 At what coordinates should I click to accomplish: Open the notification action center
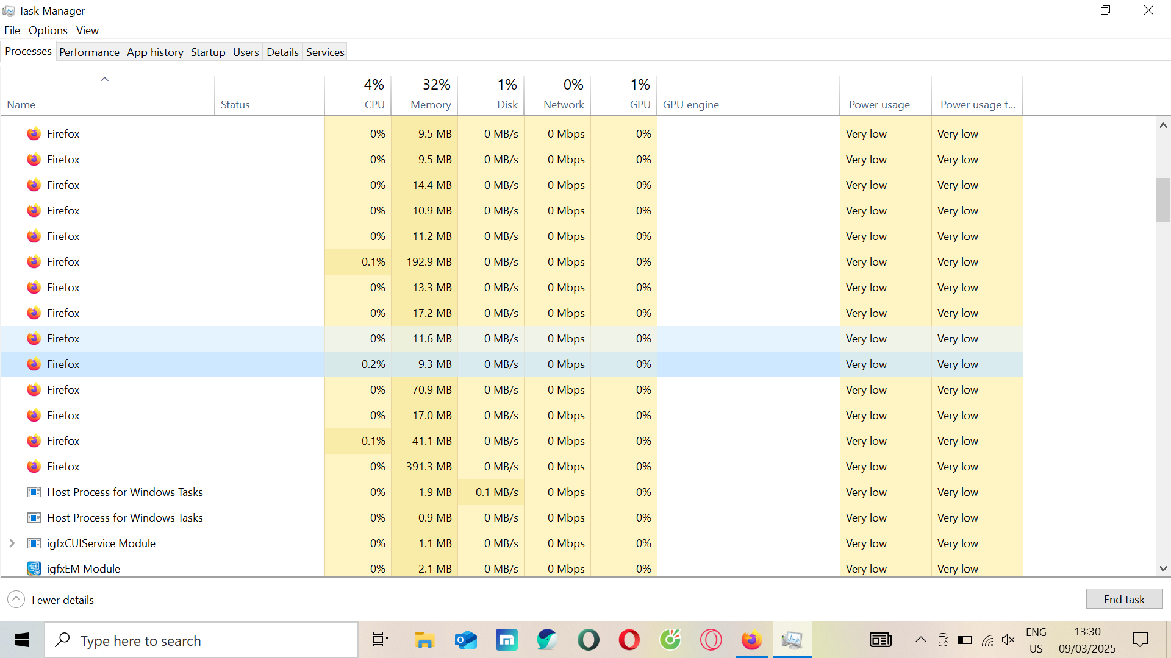[1140, 640]
